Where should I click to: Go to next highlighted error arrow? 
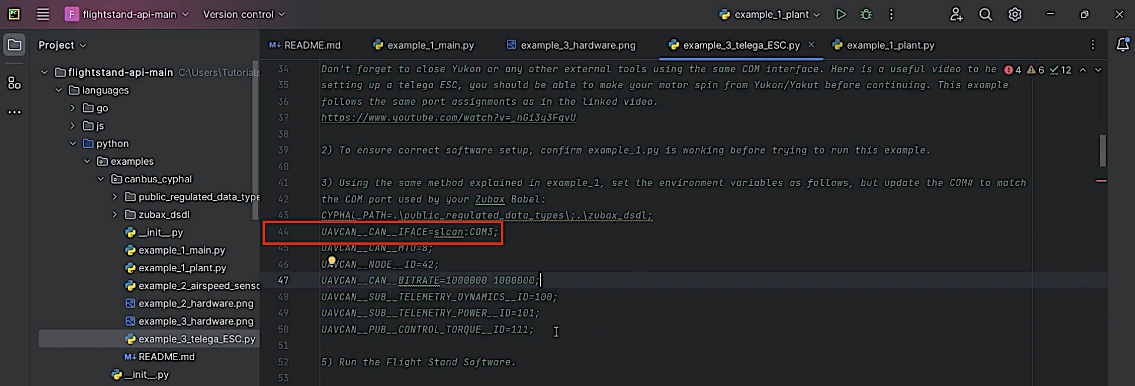click(x=1098, y=69)
